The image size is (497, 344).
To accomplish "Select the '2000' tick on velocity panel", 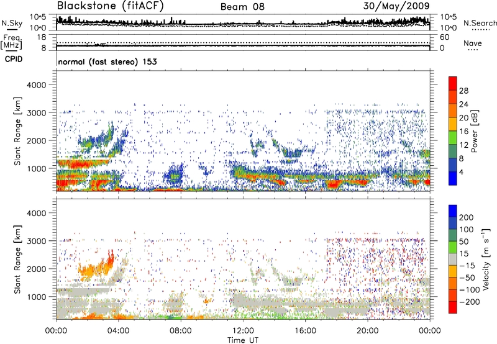I will point(36,269).
